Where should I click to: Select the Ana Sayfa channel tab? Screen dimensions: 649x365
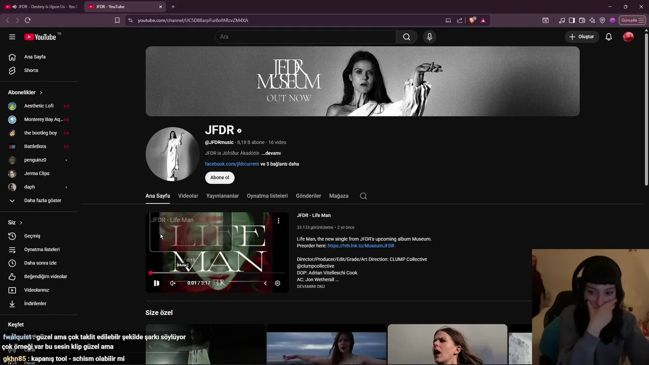coord(158,196)
